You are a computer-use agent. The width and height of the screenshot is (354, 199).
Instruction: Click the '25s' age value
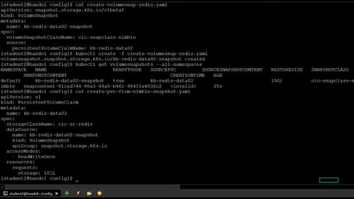click(x=217, y=86)
